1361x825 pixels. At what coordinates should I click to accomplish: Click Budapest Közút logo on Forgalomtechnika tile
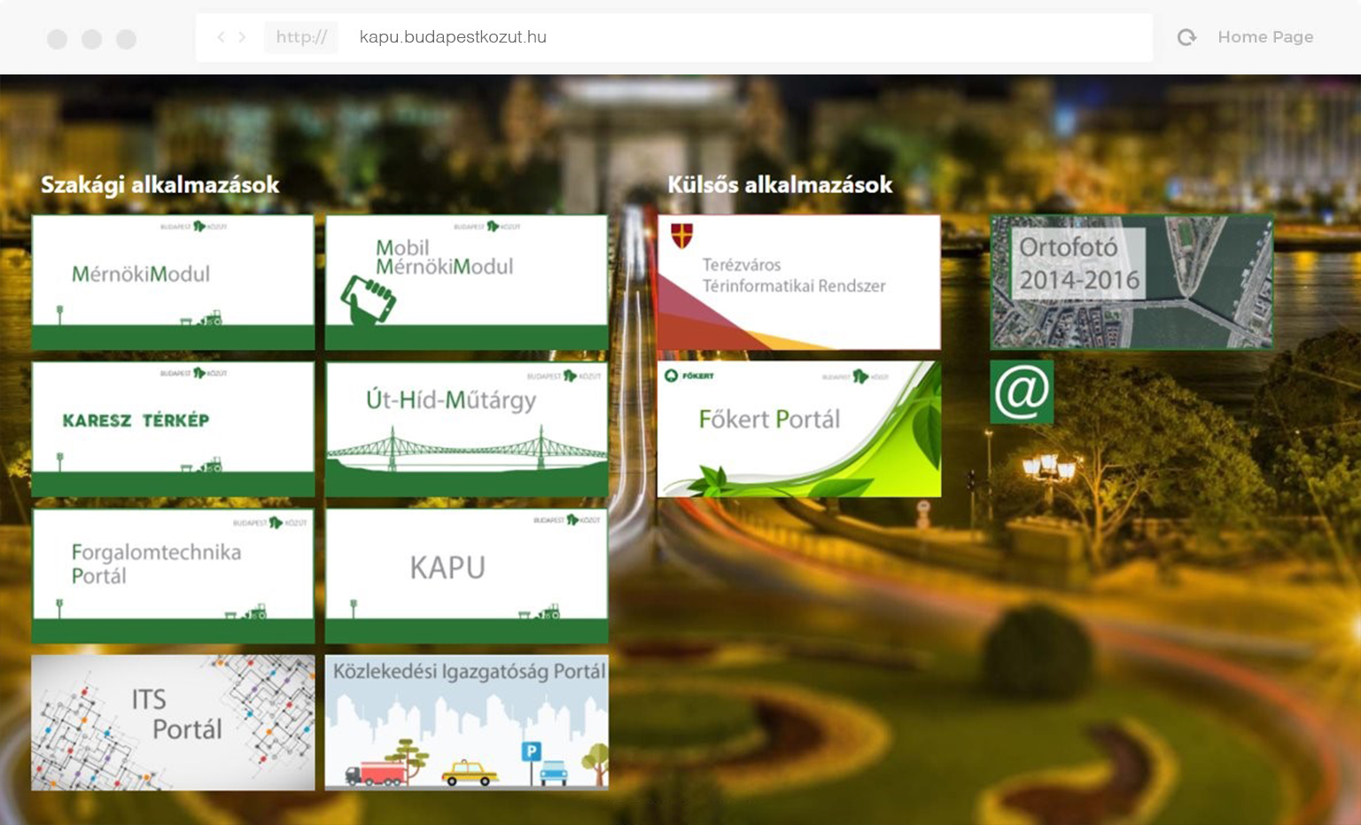pos(270,523)
